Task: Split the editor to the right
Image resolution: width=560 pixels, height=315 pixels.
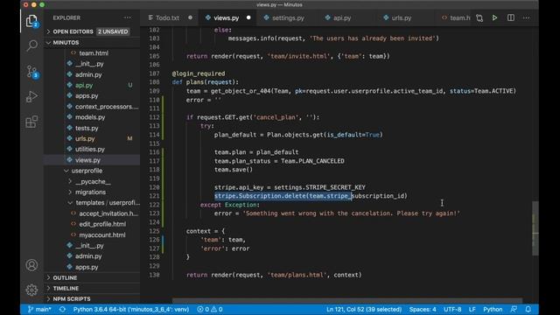Action: tap(511, 17)
